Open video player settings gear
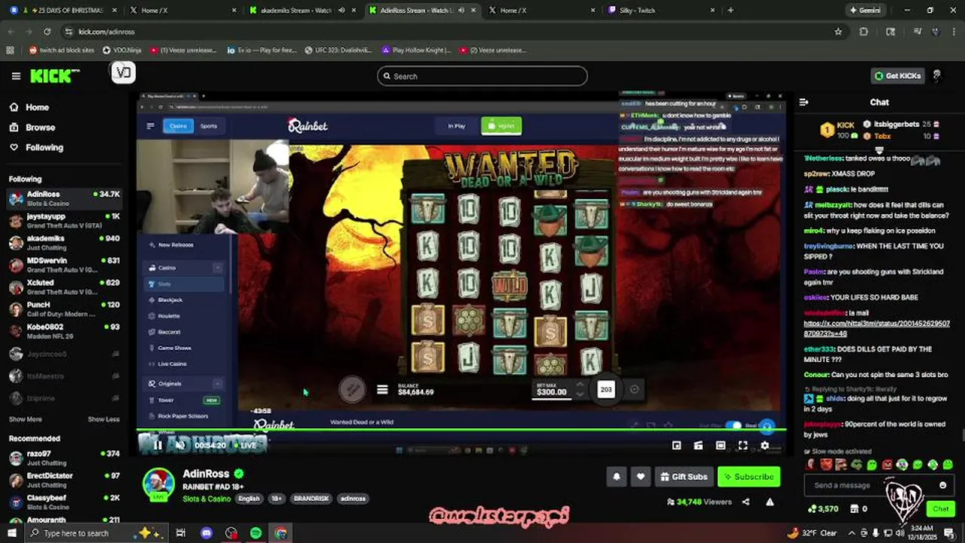This screenshot has width=965, height=543. click(764, 446)
